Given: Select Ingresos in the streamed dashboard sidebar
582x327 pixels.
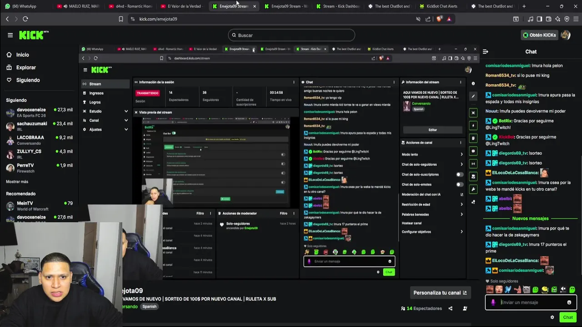Looking at the screenshot, I should coord(105,93).
